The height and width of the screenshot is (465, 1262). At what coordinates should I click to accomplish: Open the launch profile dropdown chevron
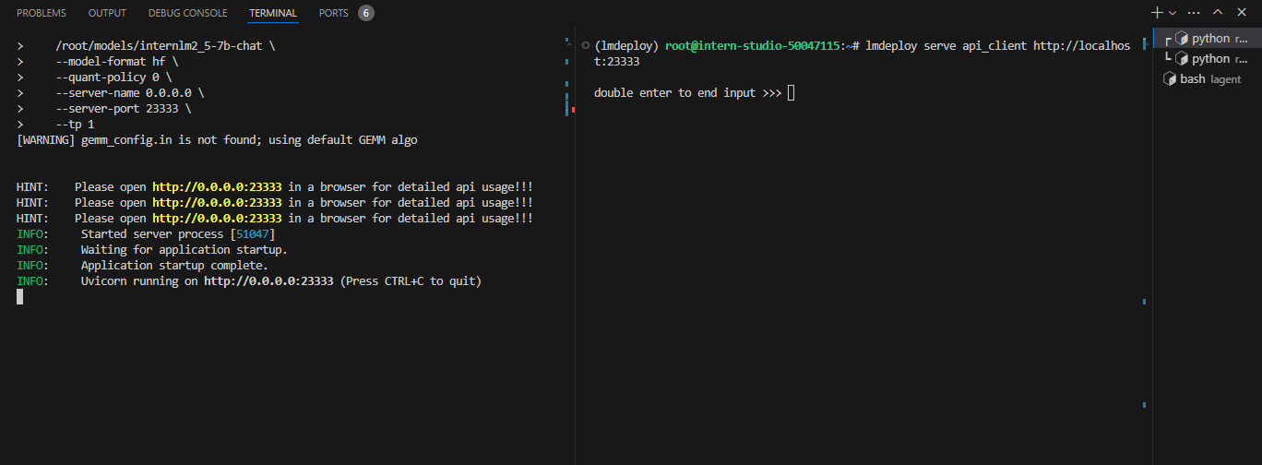coord(1173,13)
